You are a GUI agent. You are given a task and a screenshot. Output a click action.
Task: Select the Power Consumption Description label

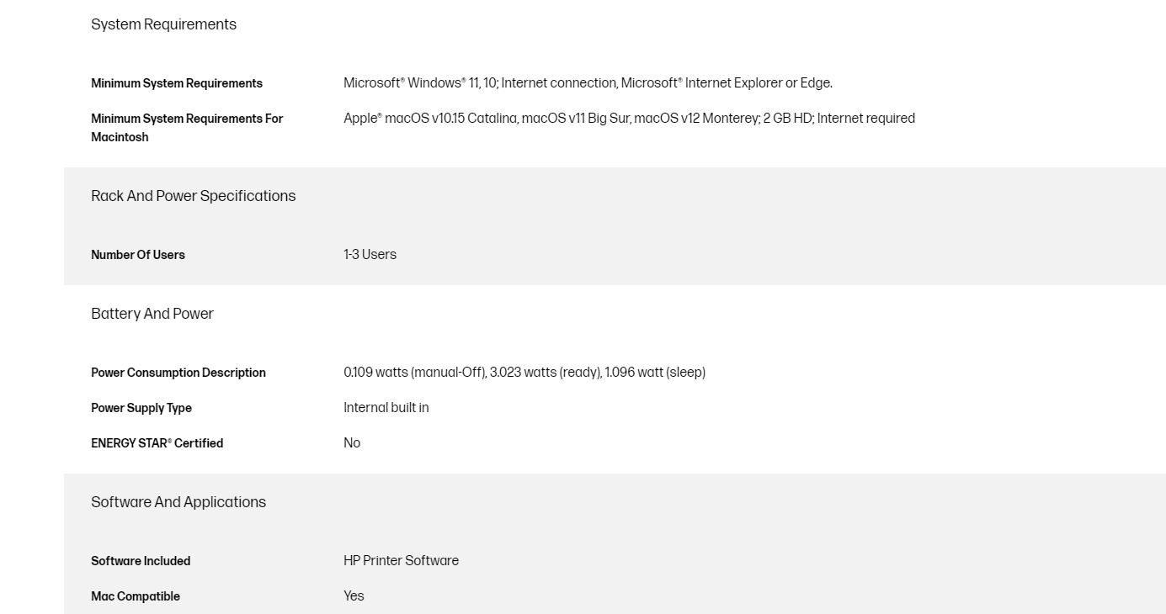[x=178, y=373]
